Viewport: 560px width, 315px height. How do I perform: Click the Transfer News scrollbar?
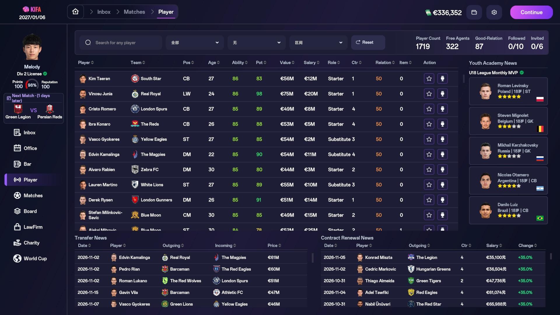tap(313, 258)
